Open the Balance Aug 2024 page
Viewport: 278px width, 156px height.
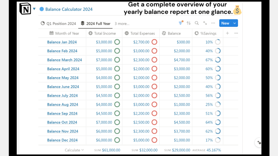coord(63,105)
